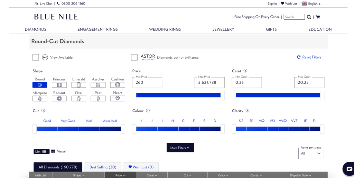Click the UK flag language selector
The width and height of the screenshot is (354, 178).
click(x=304, y=3)
